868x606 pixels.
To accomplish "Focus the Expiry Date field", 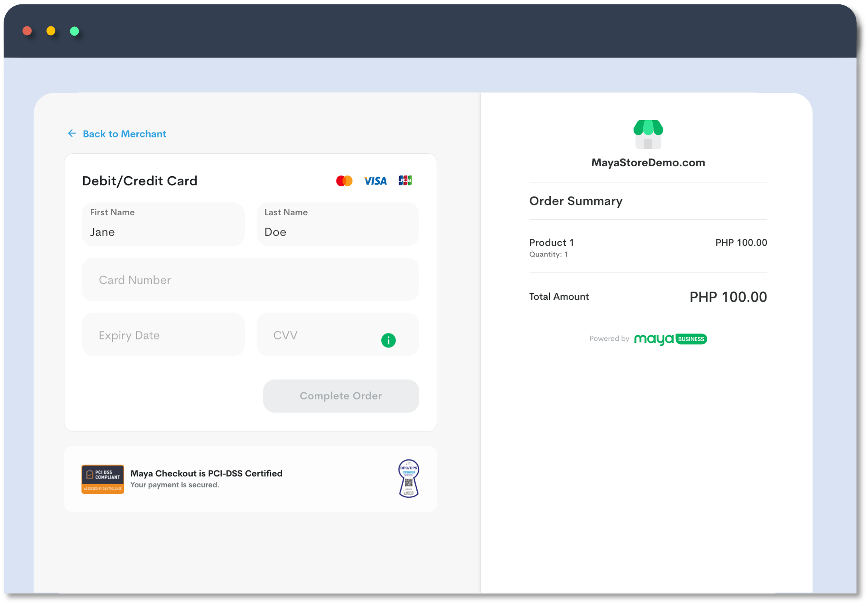I will [x=163, y=335].
